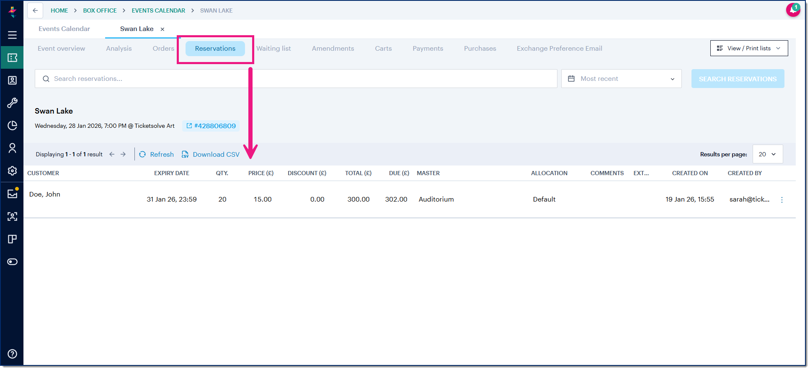
Task: Open the Carts tab
Action: (383, 49)
